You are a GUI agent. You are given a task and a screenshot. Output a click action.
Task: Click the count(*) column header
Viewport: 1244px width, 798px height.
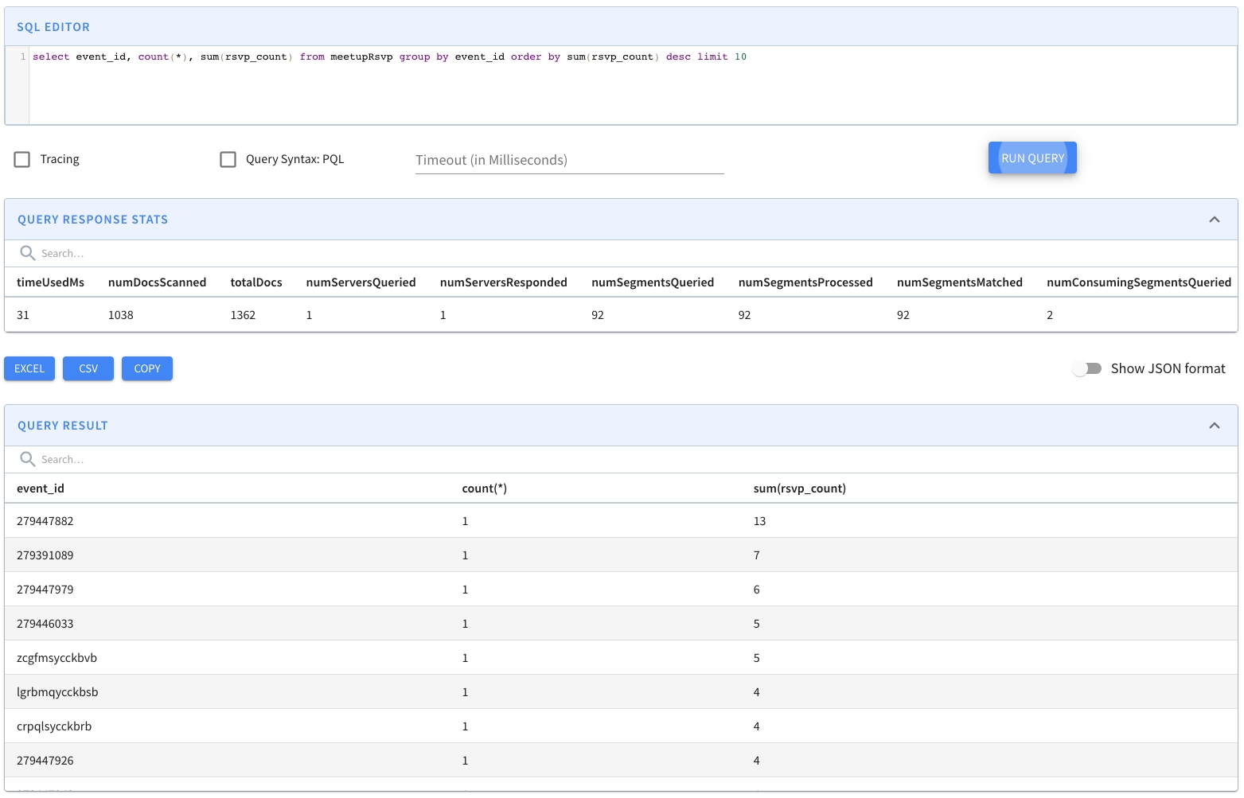[x=484, y=489]
